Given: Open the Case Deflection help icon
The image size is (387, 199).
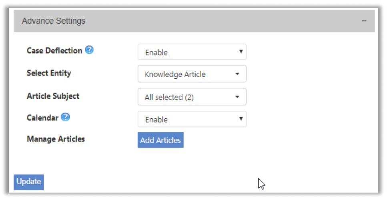Looking at the screenshot, I should pos(89,50).
